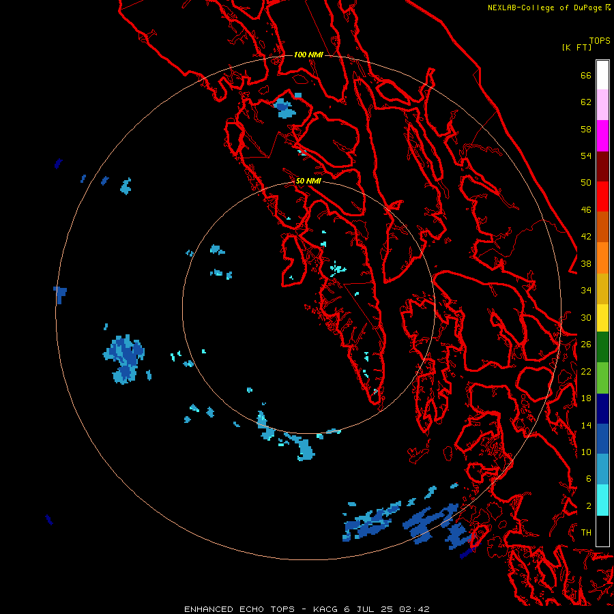Click the 22 legend value

586,372
